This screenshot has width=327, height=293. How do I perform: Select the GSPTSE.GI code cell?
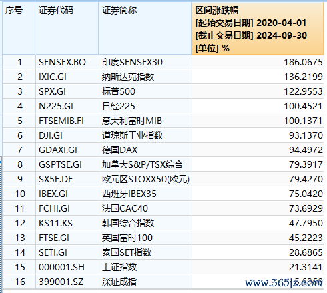coord(67,164)
